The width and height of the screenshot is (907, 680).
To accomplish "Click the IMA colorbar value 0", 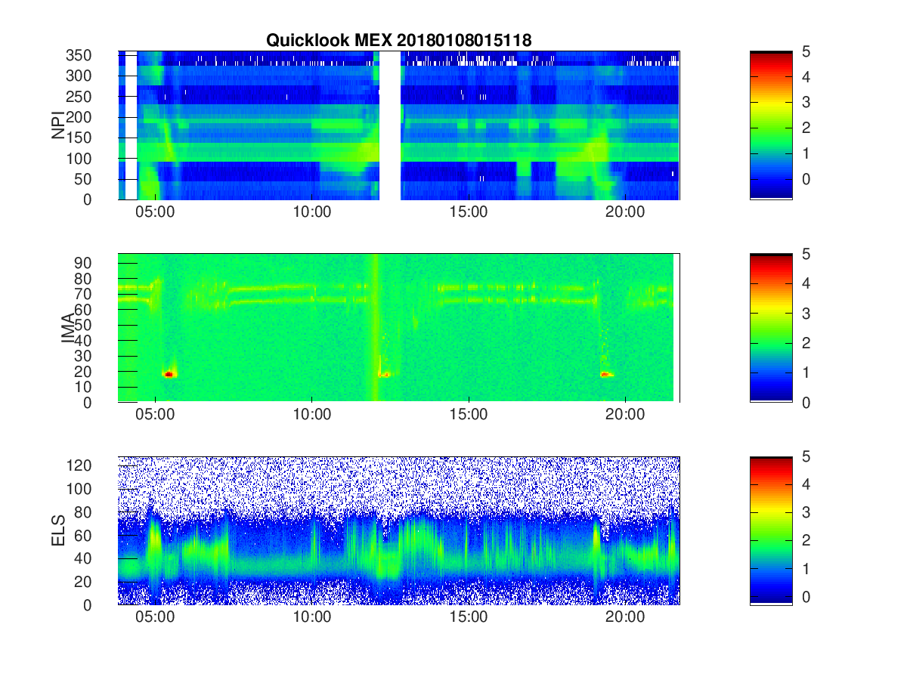I will pos(805,402).
